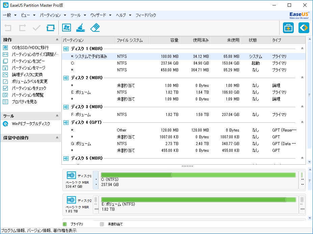Click the WinPEブータブルディスク link
Screen dimensions: 313x234
tap(31, 124)
